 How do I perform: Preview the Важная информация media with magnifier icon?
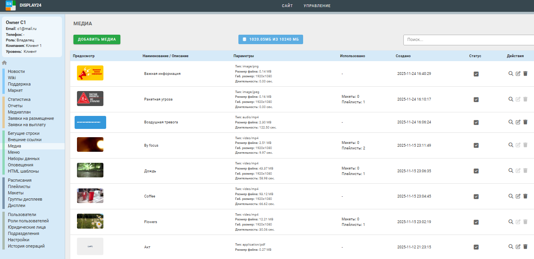511,74
